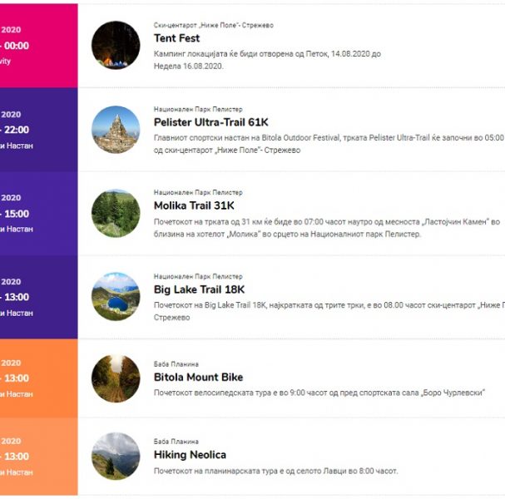Click the blue lake round thumbnail
Image resolution: width=505 pixels, height=499 pixels.
coord(116,297)
